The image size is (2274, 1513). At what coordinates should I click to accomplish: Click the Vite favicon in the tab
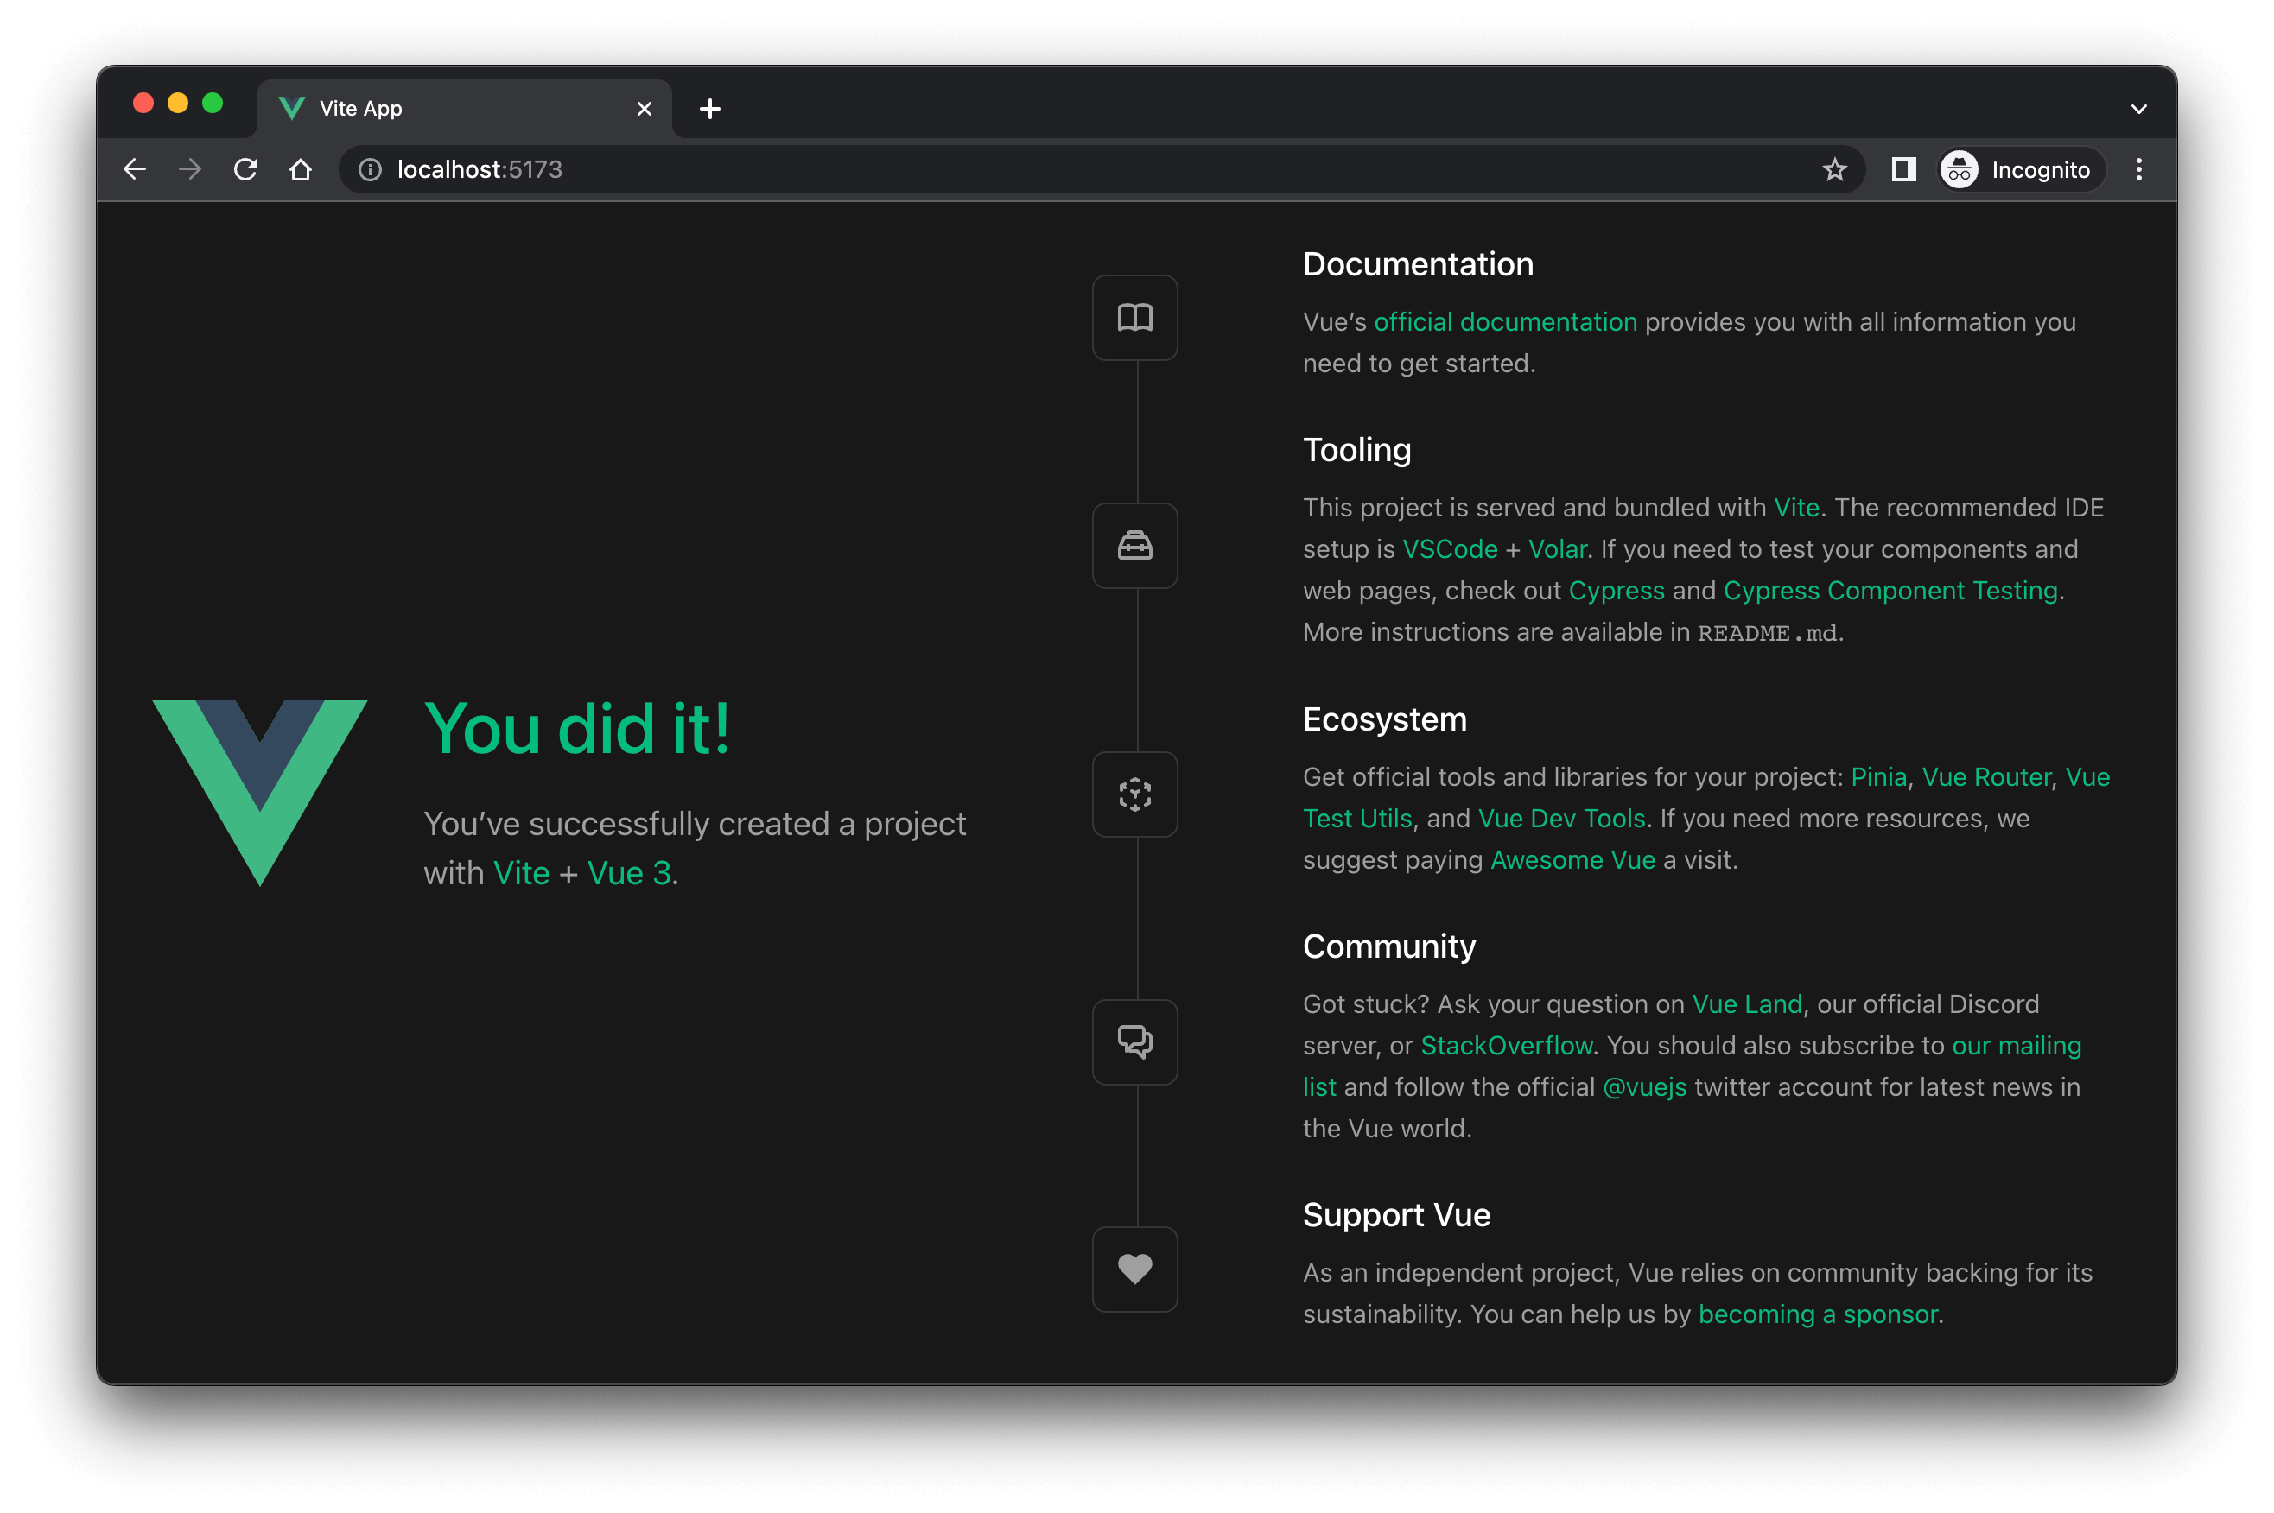pyautogui.click(x=291, y=109)
